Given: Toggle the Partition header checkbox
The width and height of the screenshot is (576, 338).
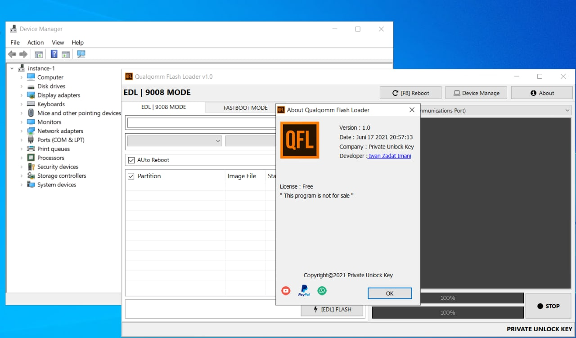Looking at the screenshot, I should [x=131, y=176].
